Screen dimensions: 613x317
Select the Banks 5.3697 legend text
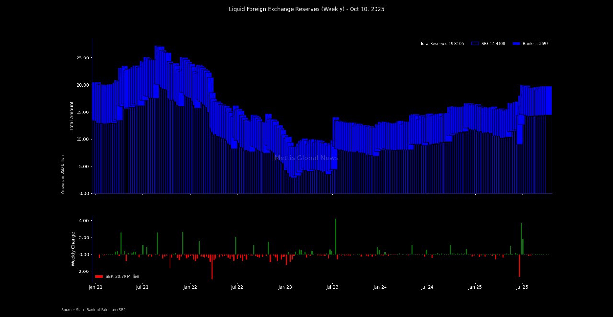click(535, 44)
